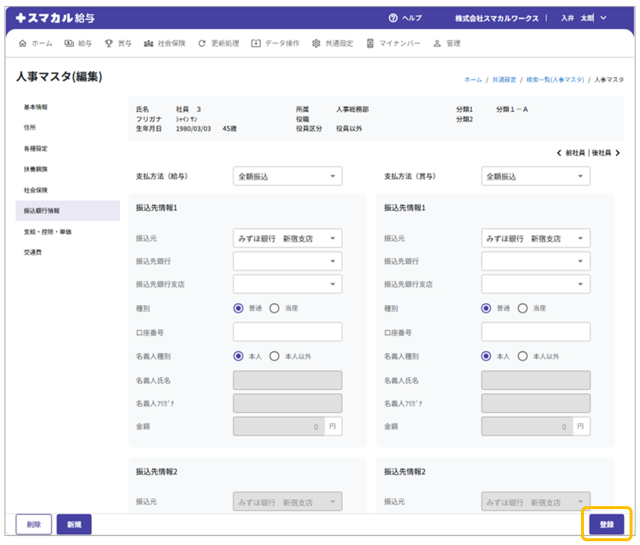Click the 削除 delete button
The width and height of the screenshot is (640, 545).
click(34, 525)
